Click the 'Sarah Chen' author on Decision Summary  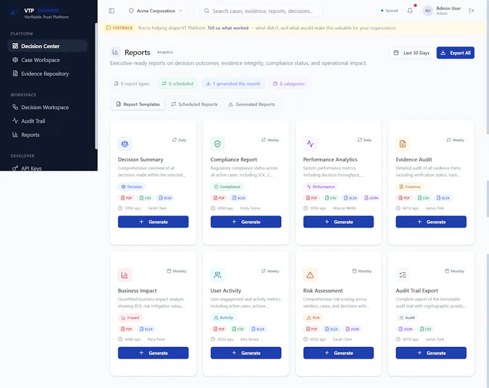(157, 208)
